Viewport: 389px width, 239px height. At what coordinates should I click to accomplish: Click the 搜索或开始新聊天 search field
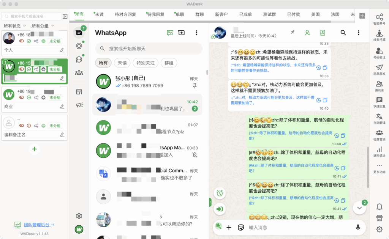point(148,49)
